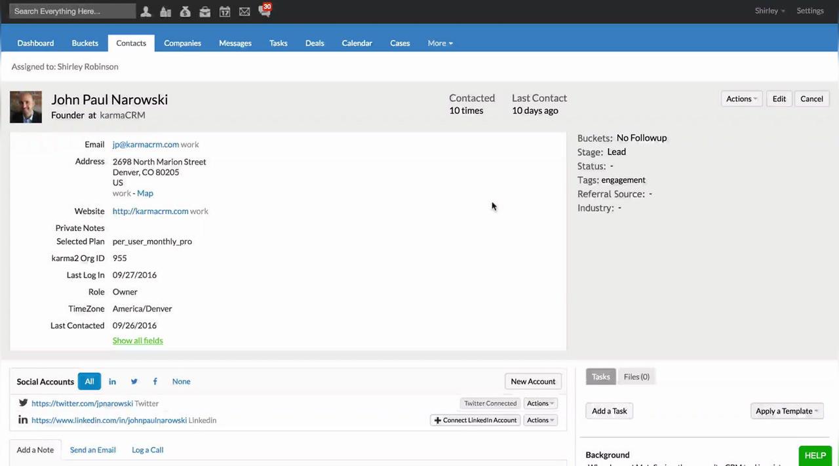Click the Twitter Connected button
The height and width of the screenshot is (466, 839).
pos(490,403)
